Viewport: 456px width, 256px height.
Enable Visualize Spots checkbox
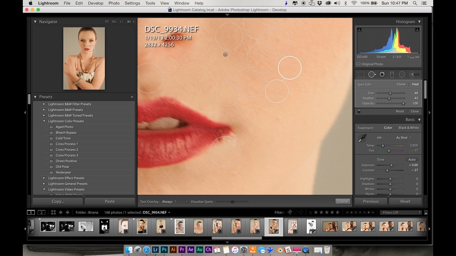point(187,202)
